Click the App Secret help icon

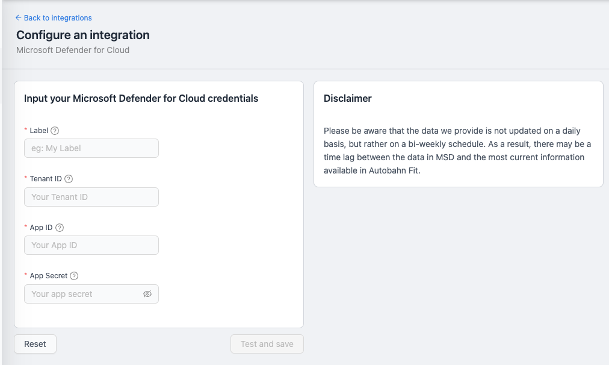[74, 276]
